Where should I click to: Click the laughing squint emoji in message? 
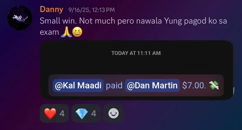tap(77, 32)
